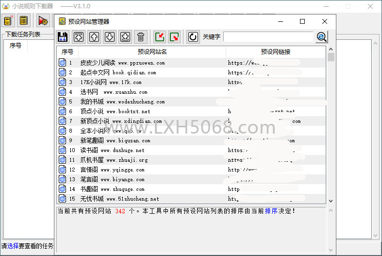Screen dimensions: 382x256
Task: Click the site list scrollbar thumb
Action: click(x=331, y=57)
